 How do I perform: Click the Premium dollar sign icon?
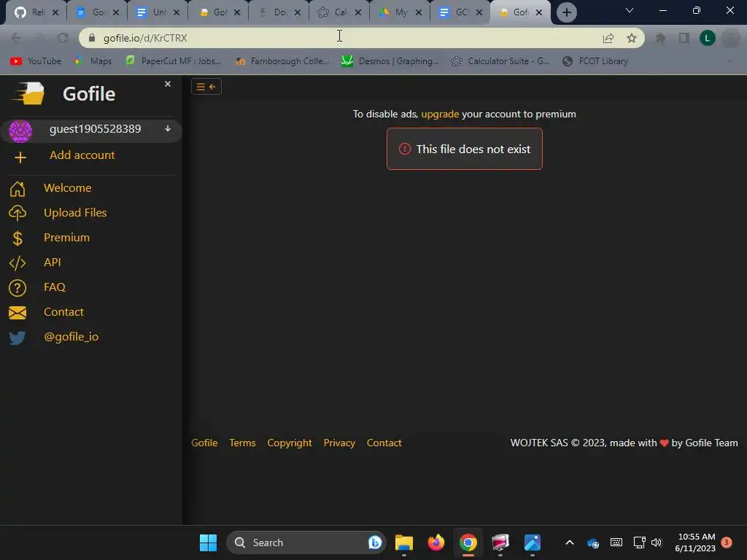[x=18, y=238]
